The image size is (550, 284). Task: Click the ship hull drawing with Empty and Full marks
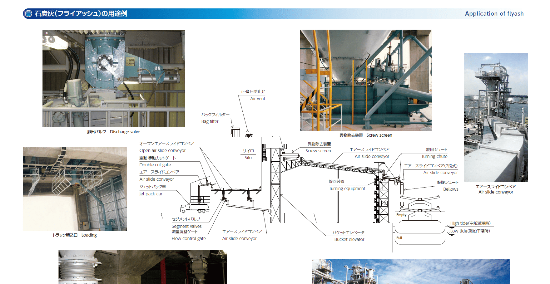point(420,228)
